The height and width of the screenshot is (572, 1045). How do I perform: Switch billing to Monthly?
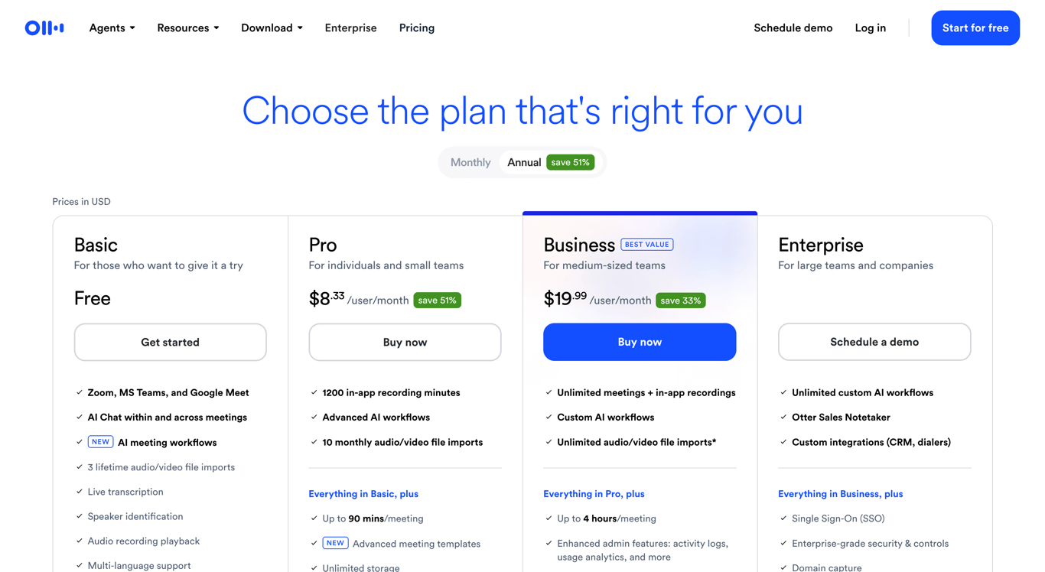470,162
